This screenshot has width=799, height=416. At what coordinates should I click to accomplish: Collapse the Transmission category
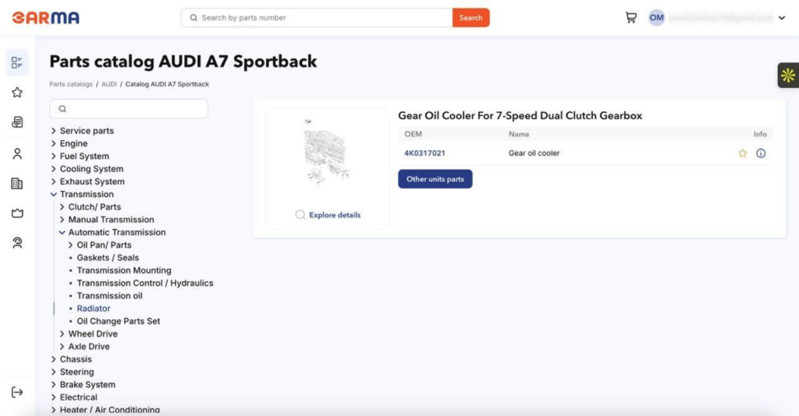[53, 195]
